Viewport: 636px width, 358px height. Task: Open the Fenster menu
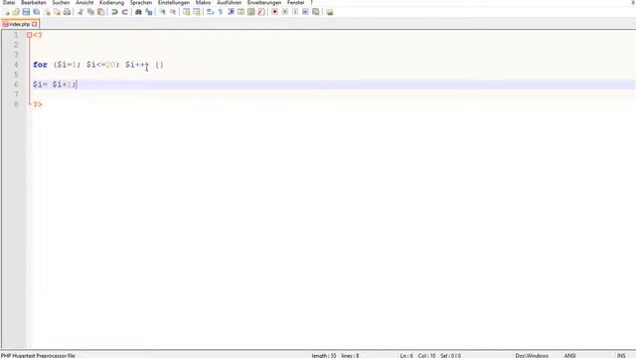(x=296, y=2)
